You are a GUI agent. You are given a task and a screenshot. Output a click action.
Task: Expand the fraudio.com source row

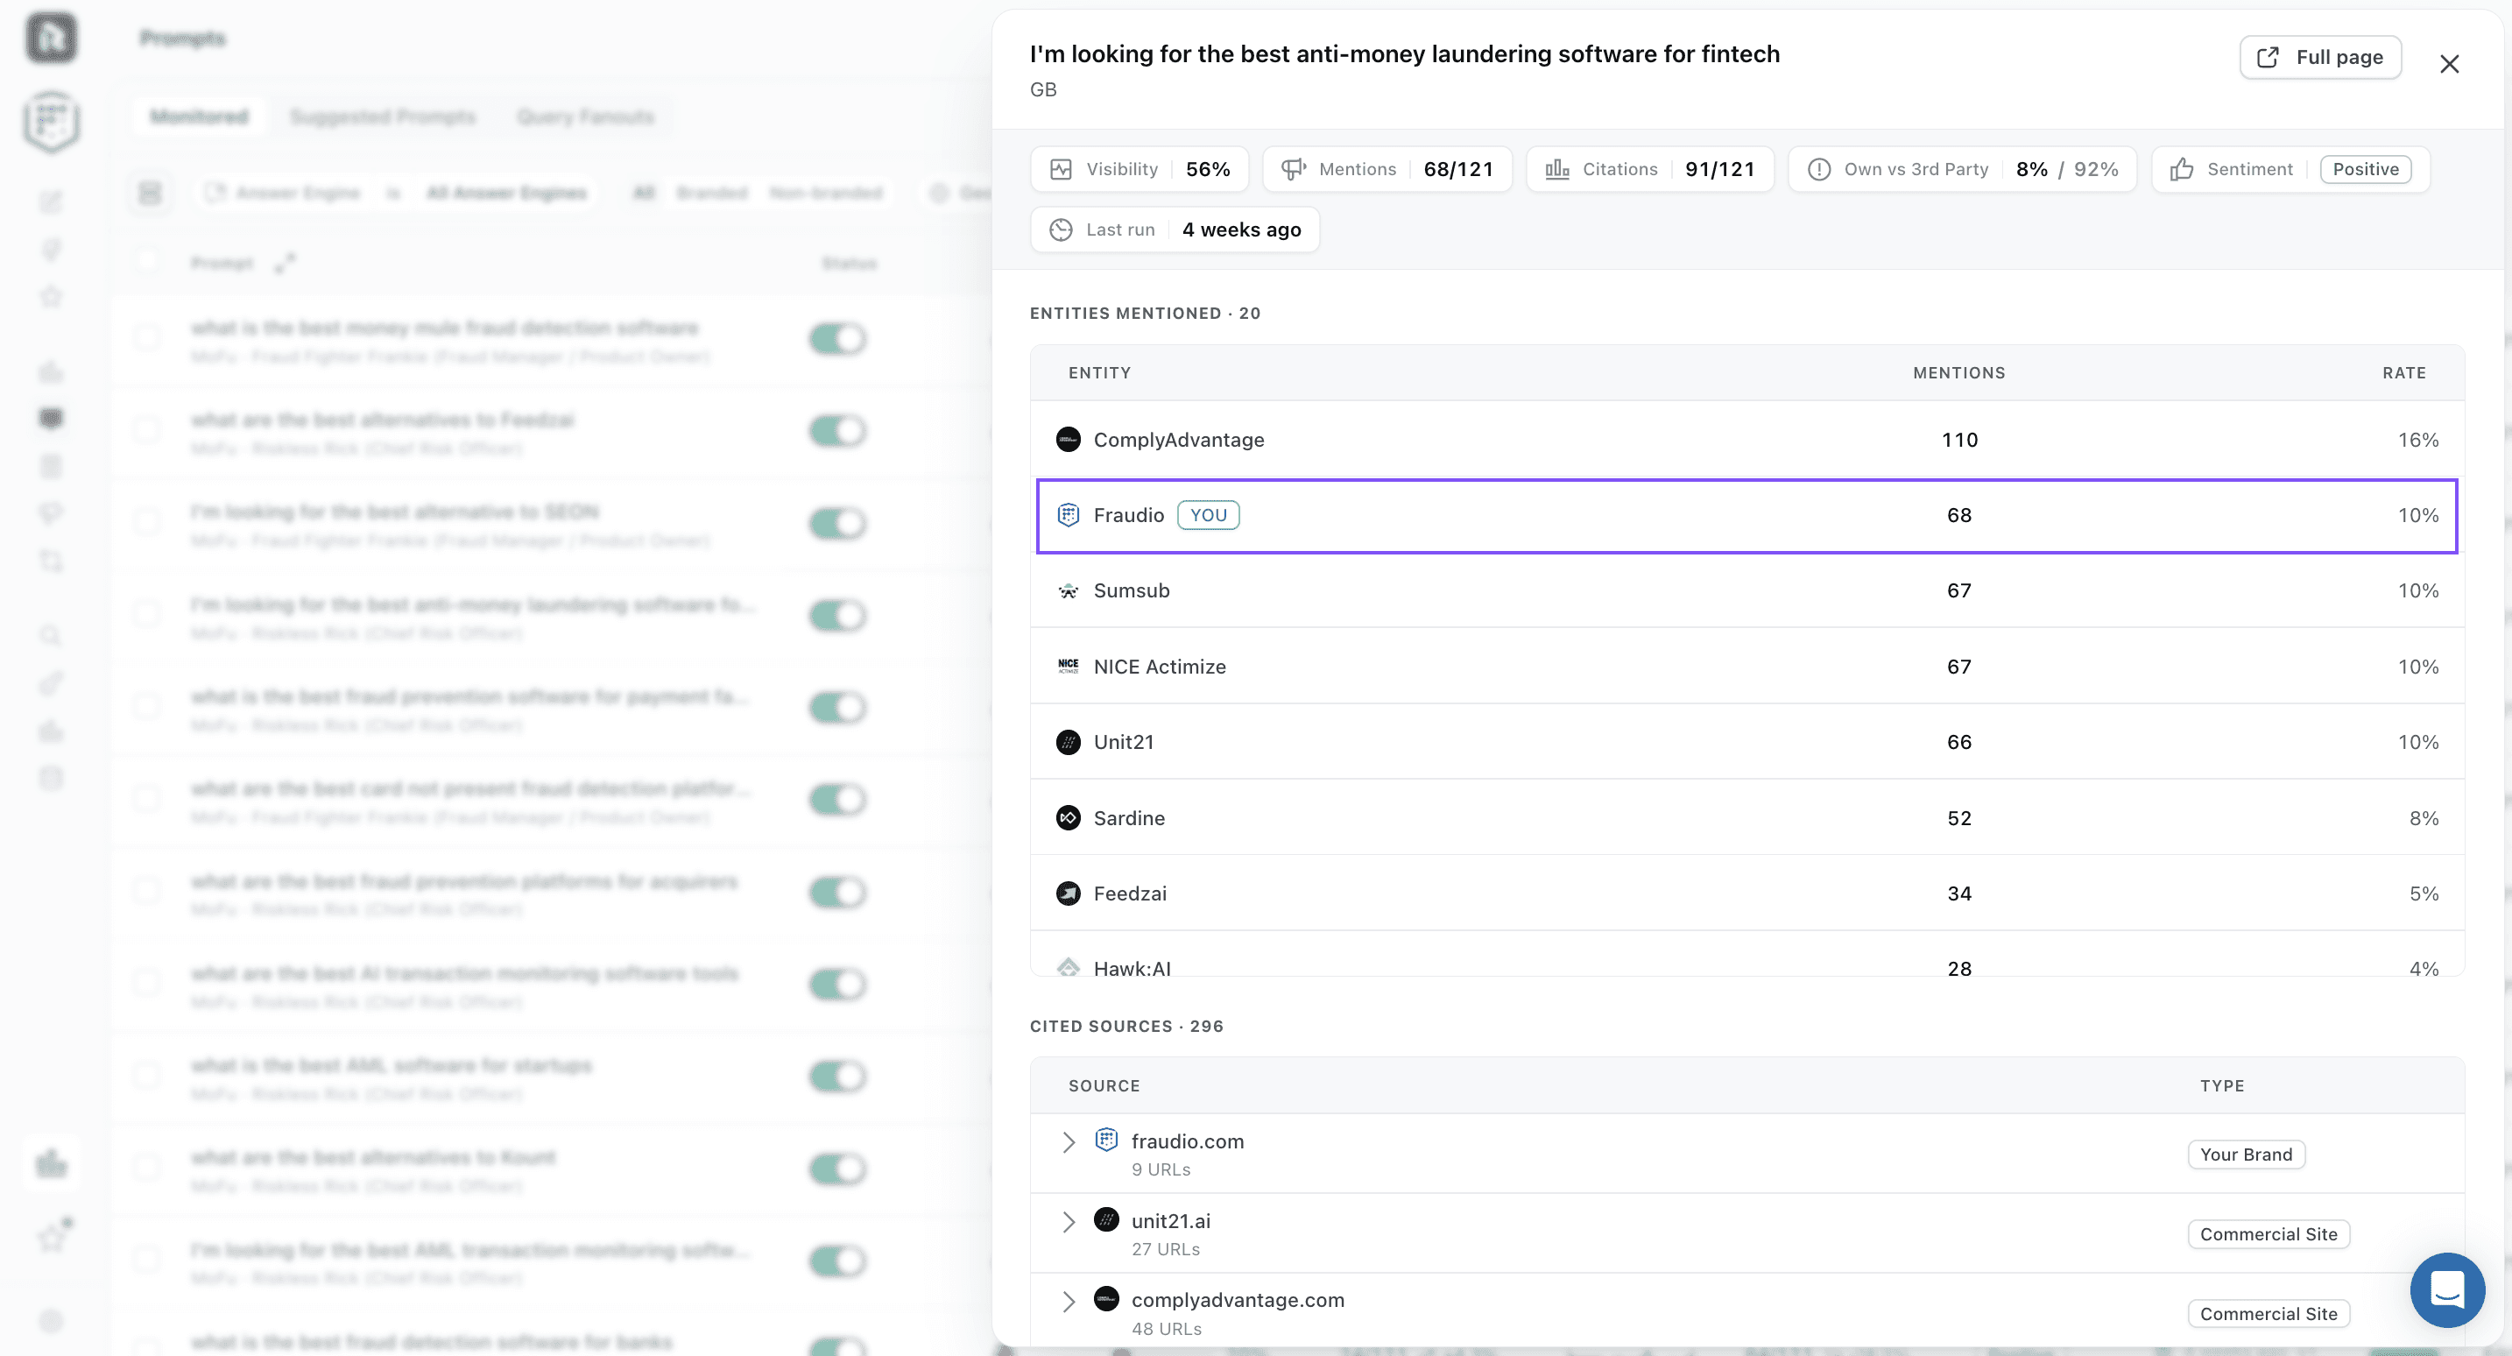(x=1068, y=1142)
